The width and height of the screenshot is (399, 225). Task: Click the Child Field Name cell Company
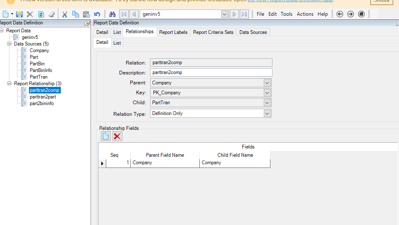[x=235, y=163]
